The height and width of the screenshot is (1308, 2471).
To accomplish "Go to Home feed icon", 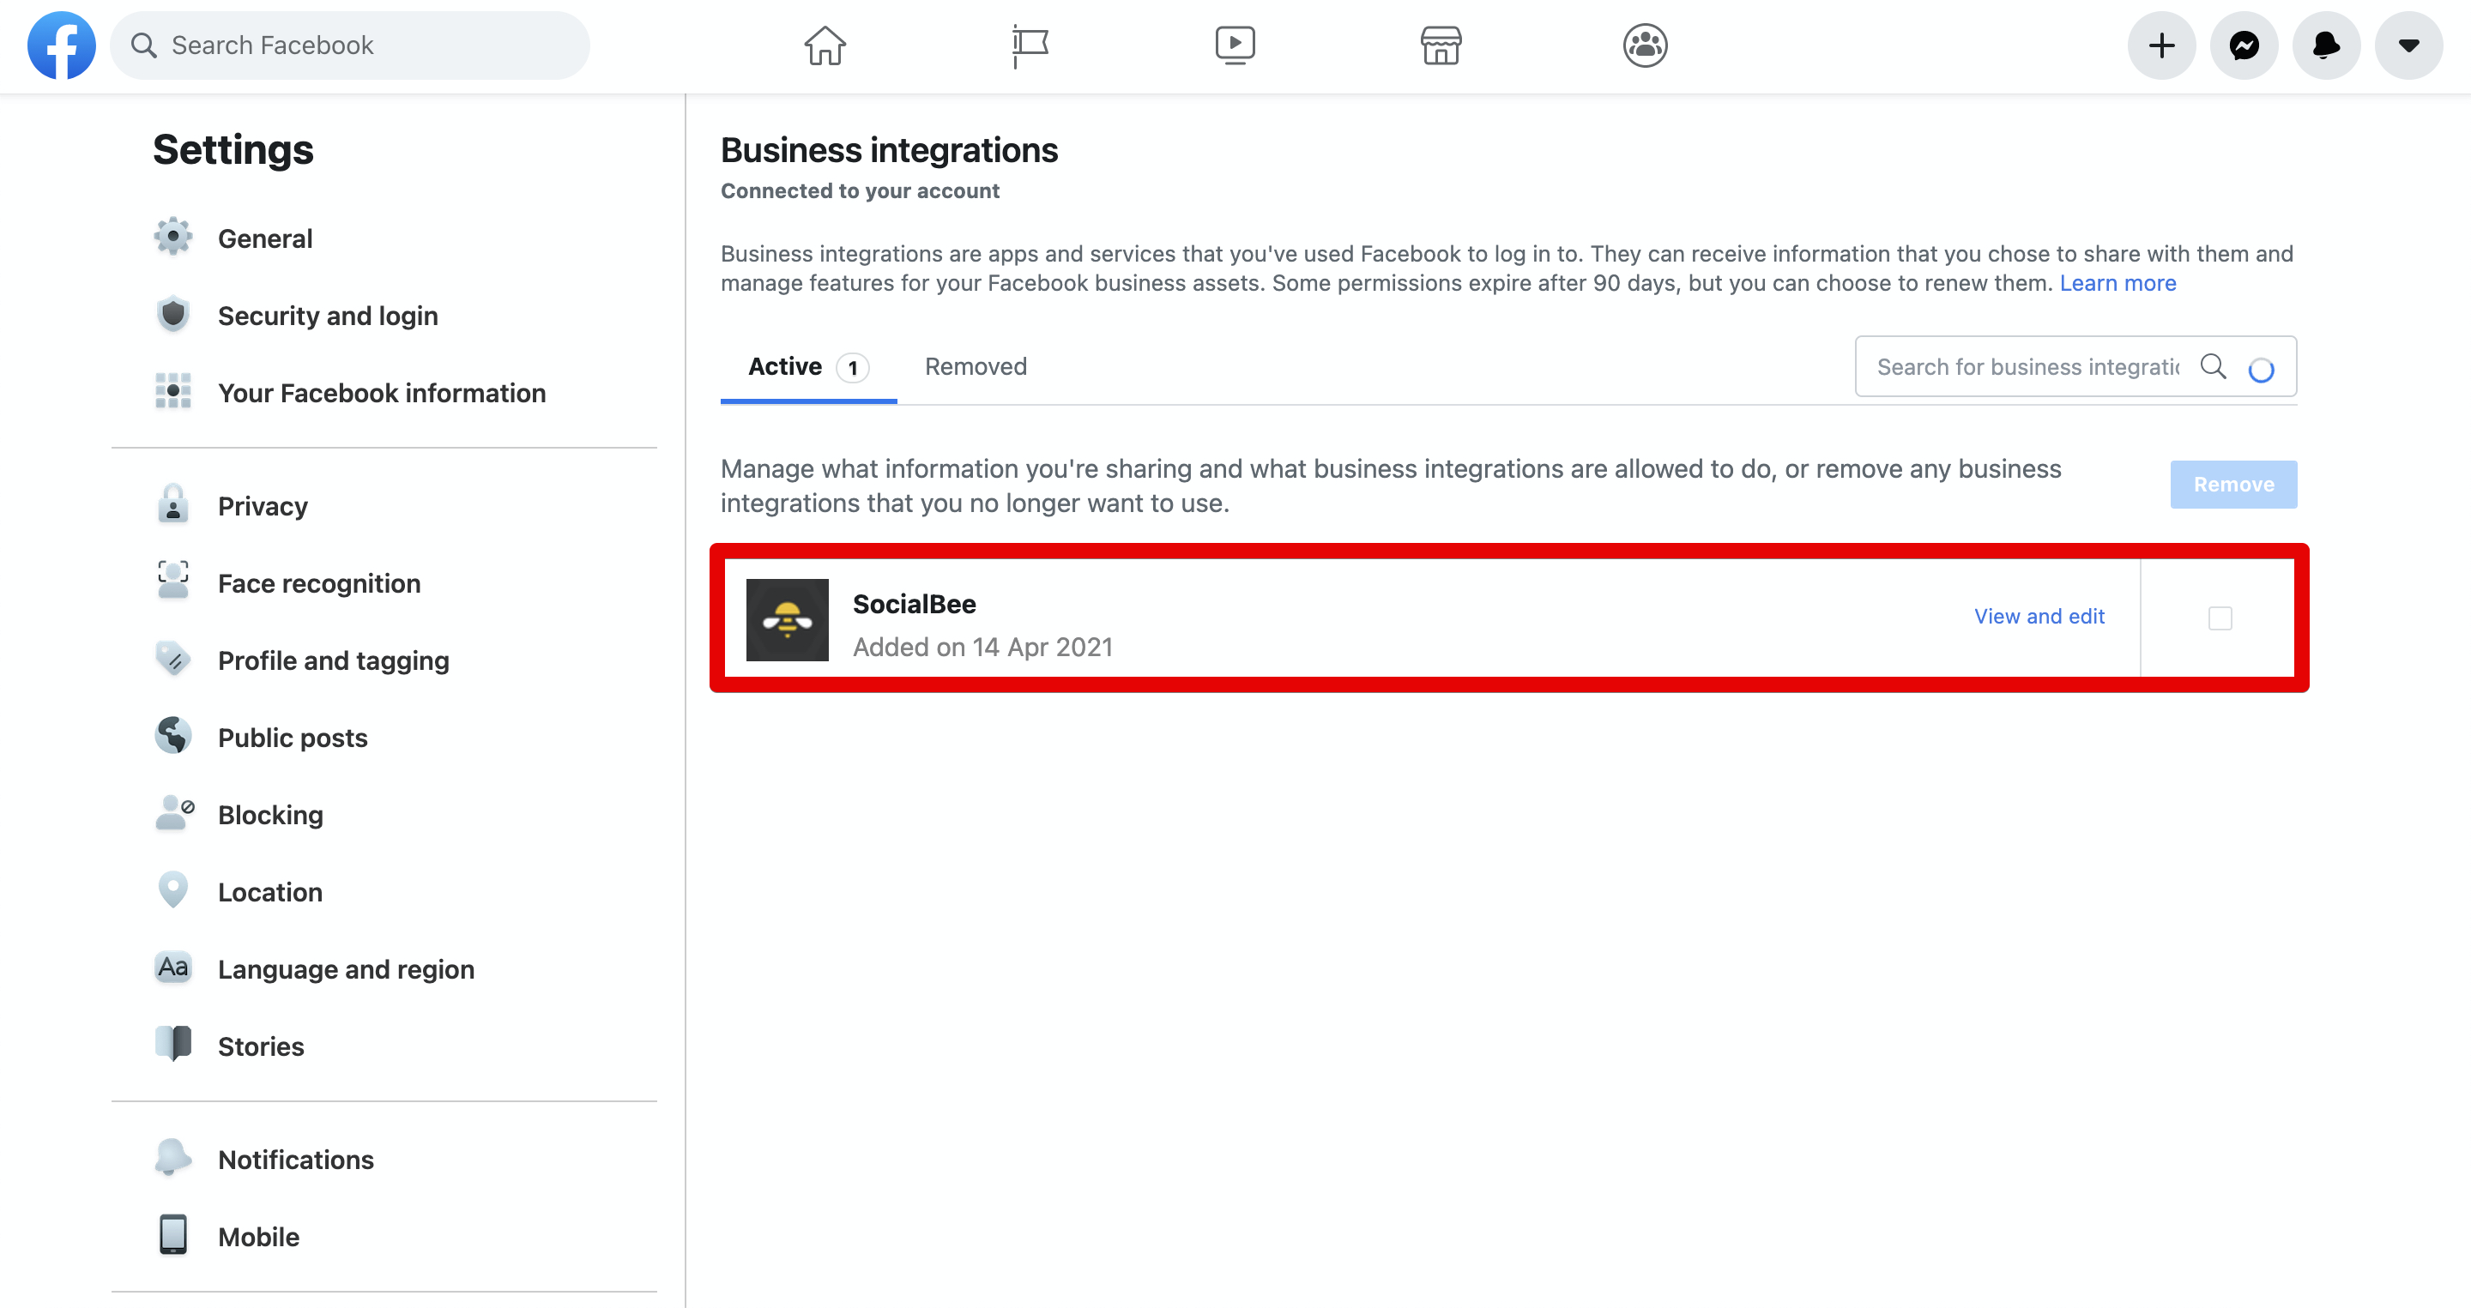I will coord(824,45).
